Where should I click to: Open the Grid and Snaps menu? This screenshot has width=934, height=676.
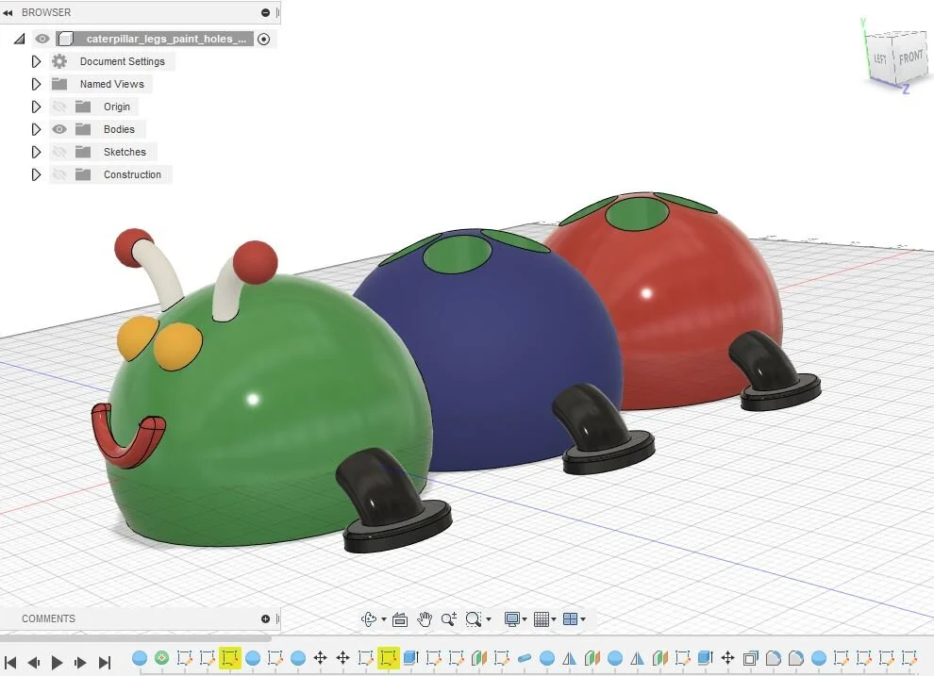(x=541, y=619)
